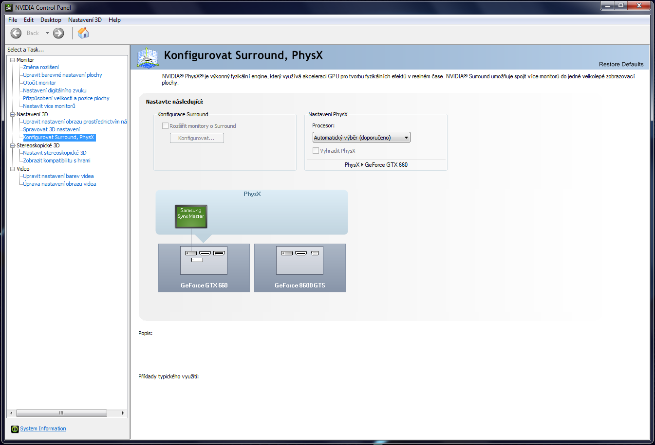Open Nastavení digitálního zvuku task
The image size is (655, 445).
click(x=55, y=90)
